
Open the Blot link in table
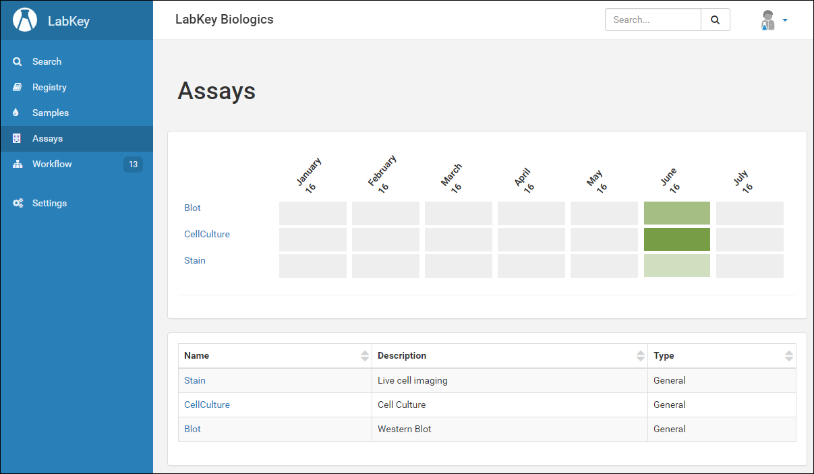[193, 429]
